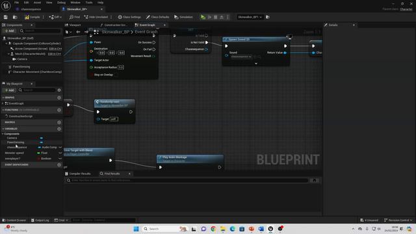Open My Blueprint settings gear

(59, 90)
